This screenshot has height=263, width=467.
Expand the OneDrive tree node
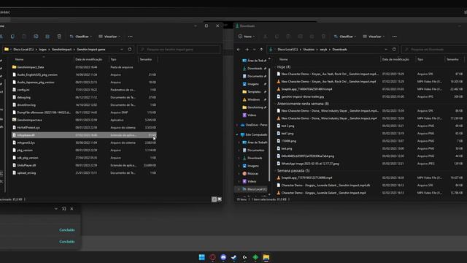pyautogui.click(x=237, y=125)
